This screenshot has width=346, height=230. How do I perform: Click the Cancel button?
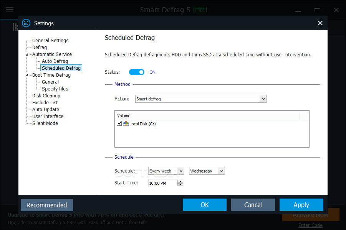(253, 205)
